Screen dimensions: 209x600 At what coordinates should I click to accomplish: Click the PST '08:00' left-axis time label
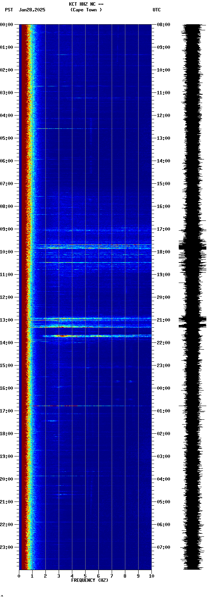pos(6,206)
